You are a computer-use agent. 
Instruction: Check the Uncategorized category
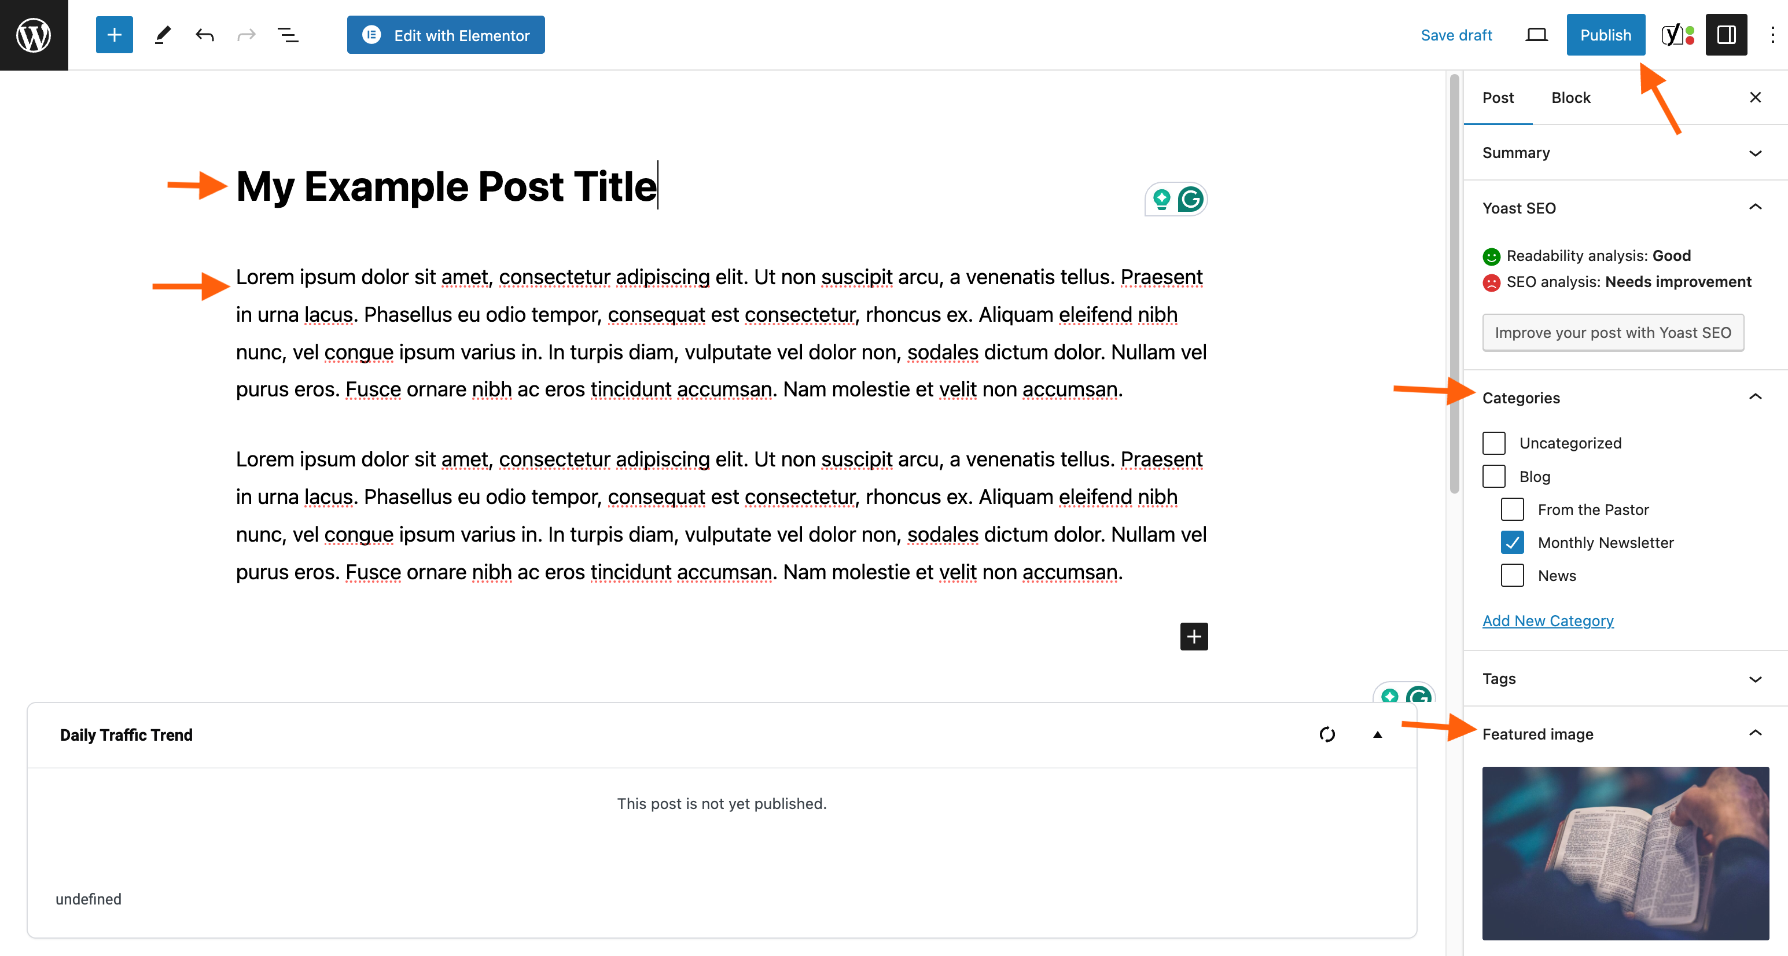point(1493,443)
